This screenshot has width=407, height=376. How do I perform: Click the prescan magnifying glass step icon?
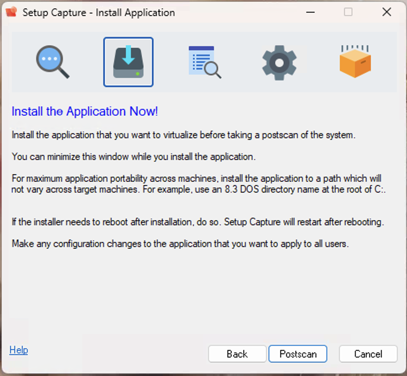52,62
